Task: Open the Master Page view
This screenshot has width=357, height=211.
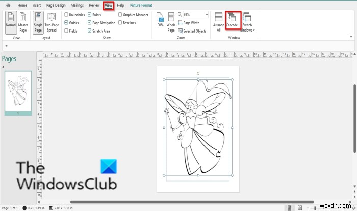Action: coord(23,22)
